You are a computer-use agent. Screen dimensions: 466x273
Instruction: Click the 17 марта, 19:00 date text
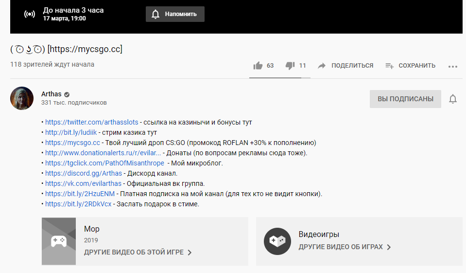[65, 18]
